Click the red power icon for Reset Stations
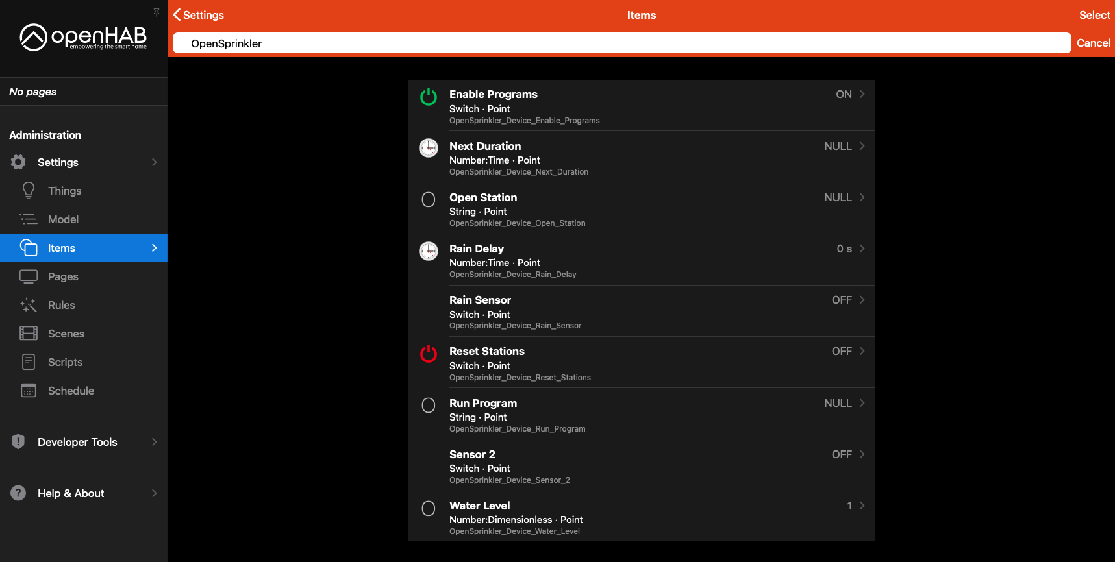1115x562 pixels. (x=429, y=354)
